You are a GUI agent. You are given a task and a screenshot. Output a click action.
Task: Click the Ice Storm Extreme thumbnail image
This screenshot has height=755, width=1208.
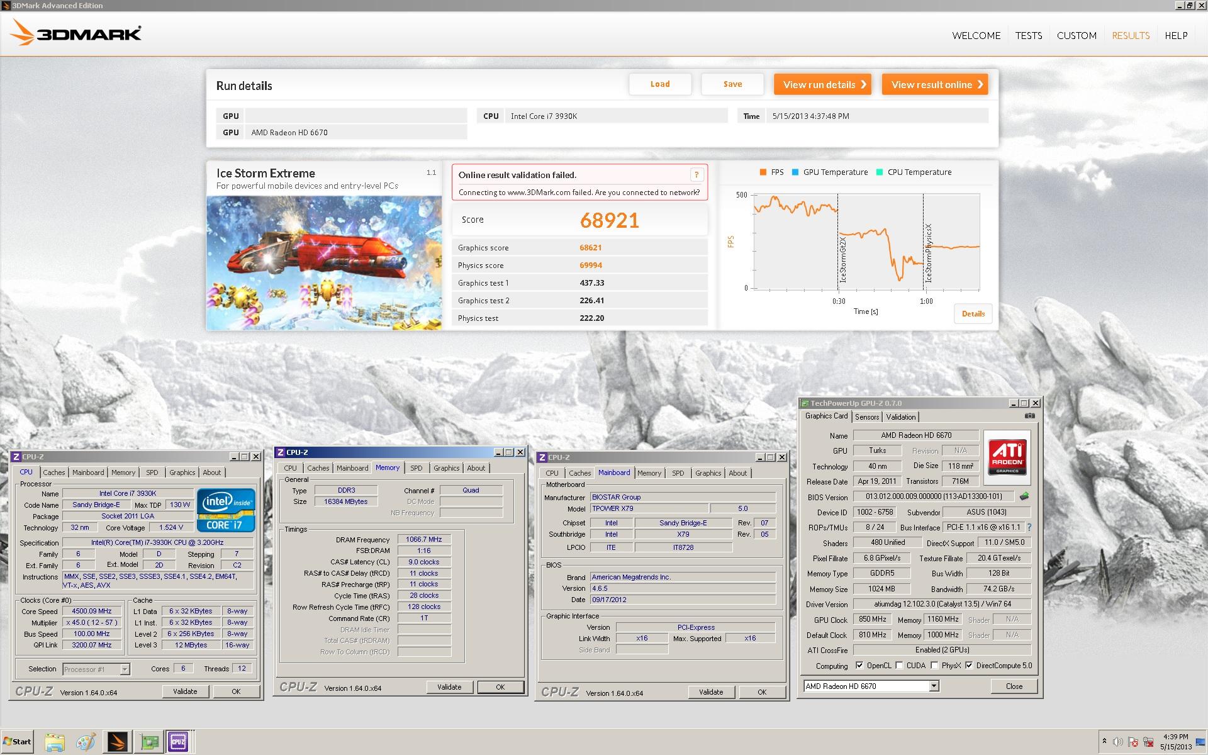pos(324,263)
